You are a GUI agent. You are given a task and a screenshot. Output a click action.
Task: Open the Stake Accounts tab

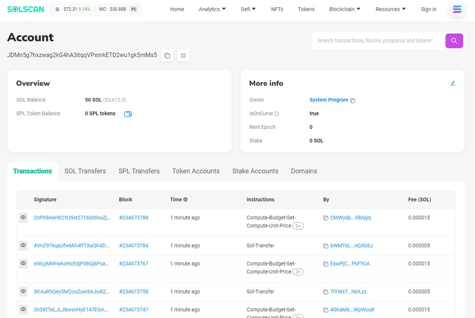point(255,171)
